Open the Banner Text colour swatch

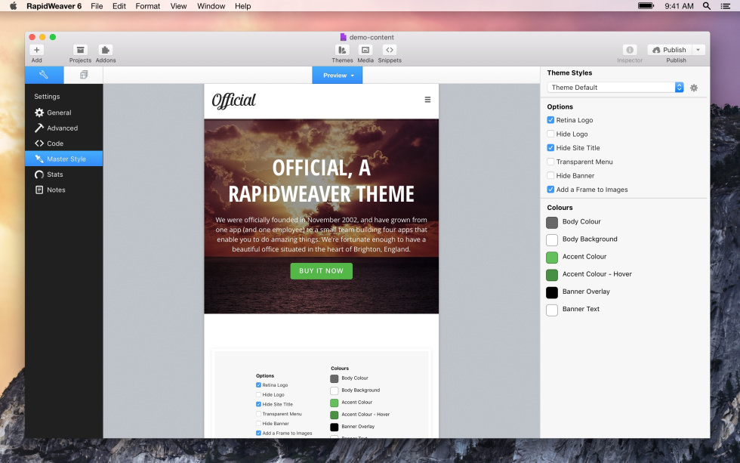point(552,310)
